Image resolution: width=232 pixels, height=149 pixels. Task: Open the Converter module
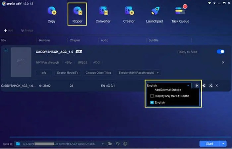point(103,15)
